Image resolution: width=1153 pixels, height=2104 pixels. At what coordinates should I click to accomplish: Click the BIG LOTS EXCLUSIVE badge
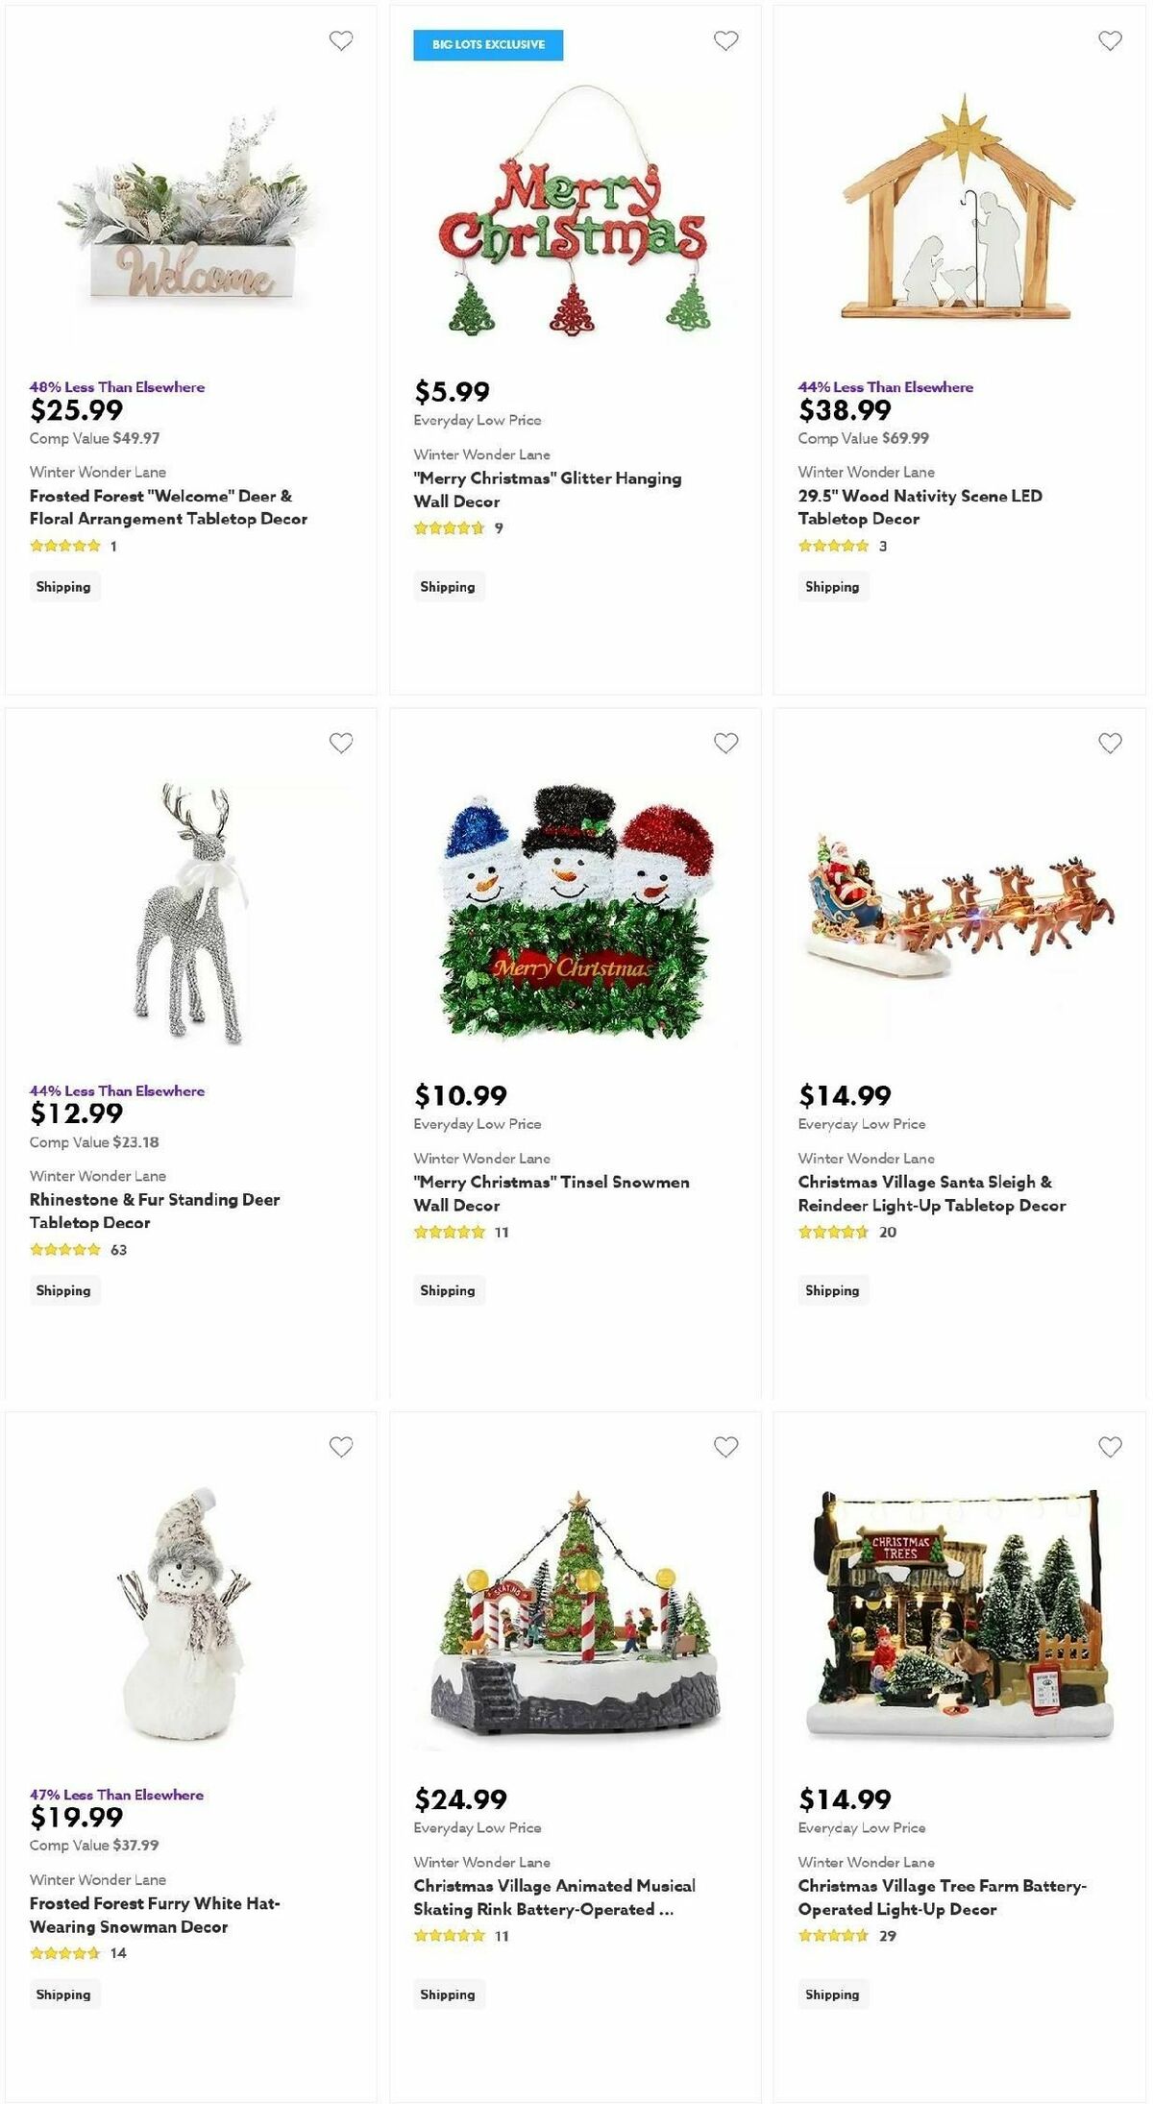click(490, 44)
